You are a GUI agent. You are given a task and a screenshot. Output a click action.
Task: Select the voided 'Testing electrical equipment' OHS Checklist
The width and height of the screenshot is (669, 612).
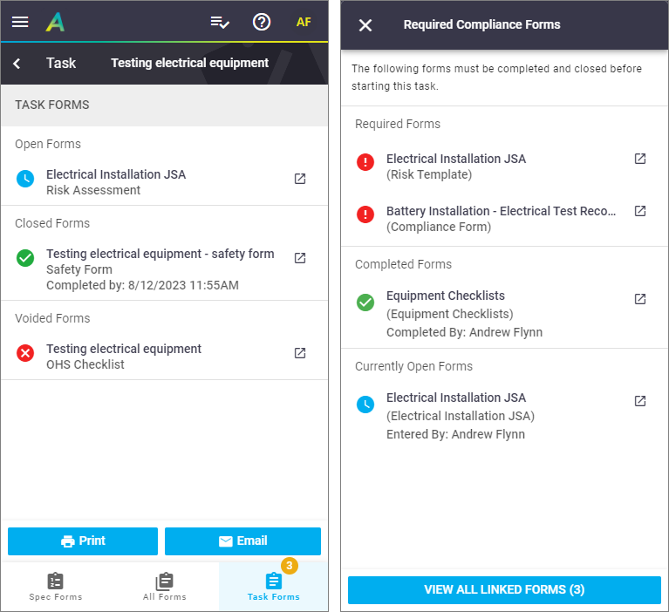164,357
